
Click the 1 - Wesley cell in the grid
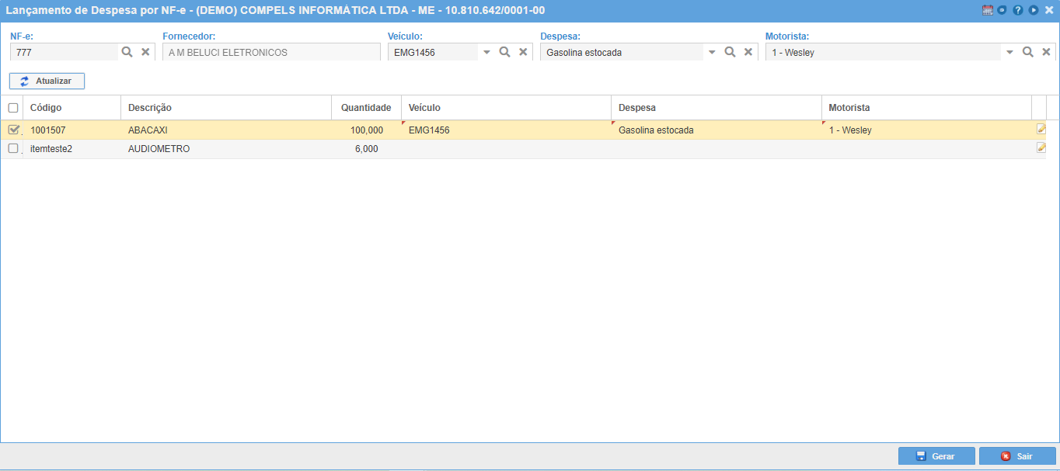[x=926, y=130]
